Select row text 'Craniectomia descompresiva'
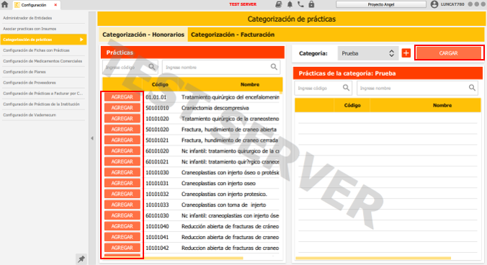 215,108
